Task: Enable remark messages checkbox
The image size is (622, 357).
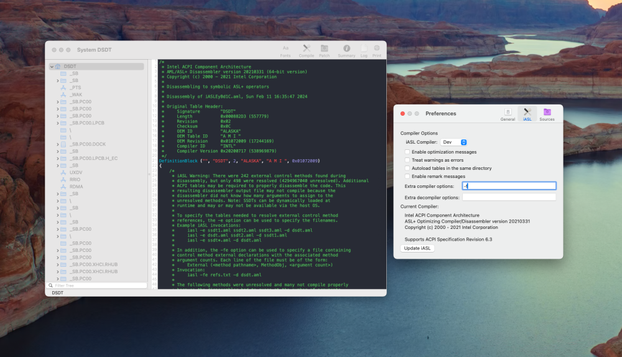Action: point(407,177)
